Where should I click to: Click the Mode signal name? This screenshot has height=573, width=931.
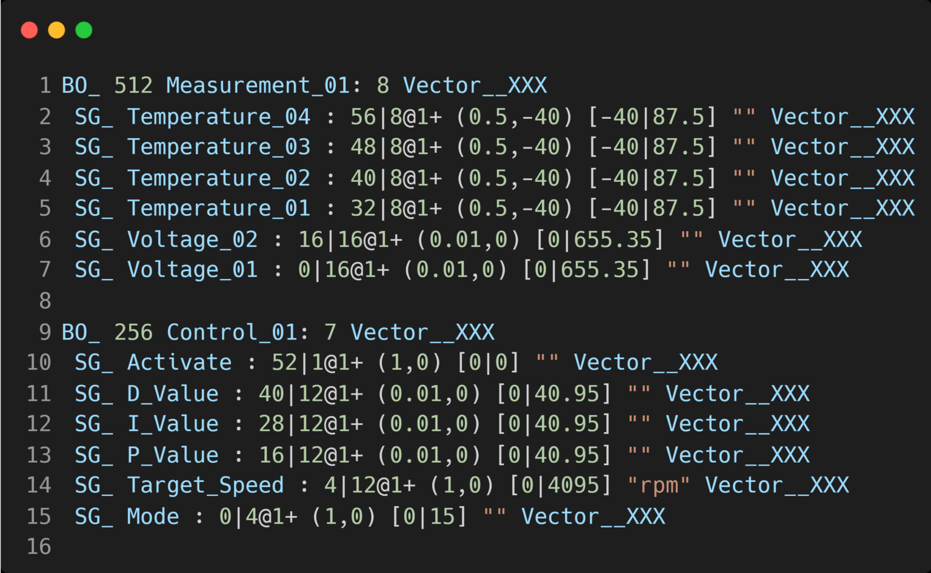point(153,517)
